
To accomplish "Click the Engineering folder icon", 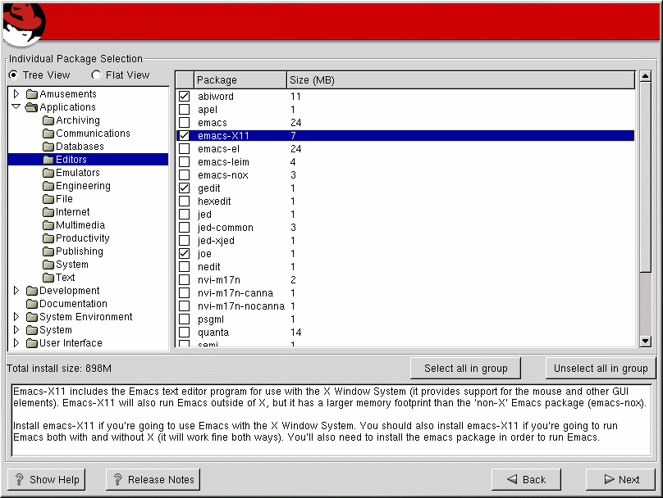I will tap(48, 186).
